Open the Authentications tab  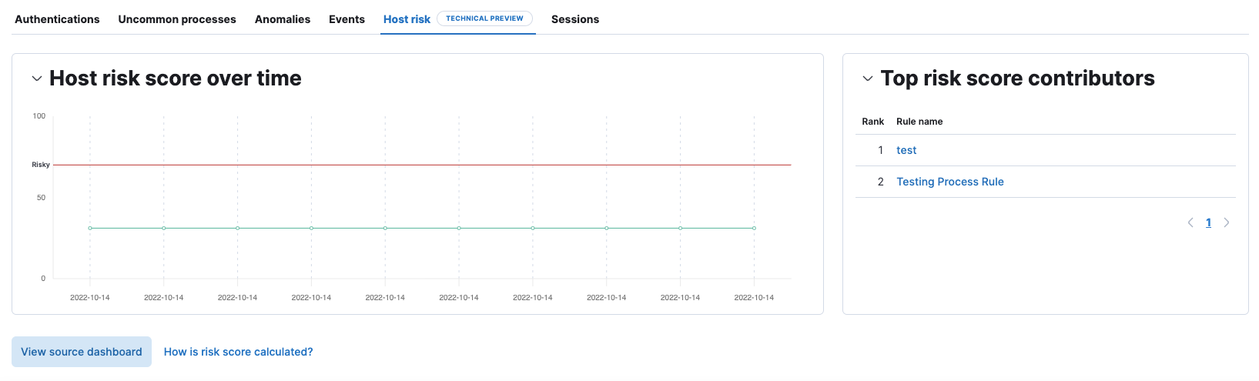[x=57, y=19]
